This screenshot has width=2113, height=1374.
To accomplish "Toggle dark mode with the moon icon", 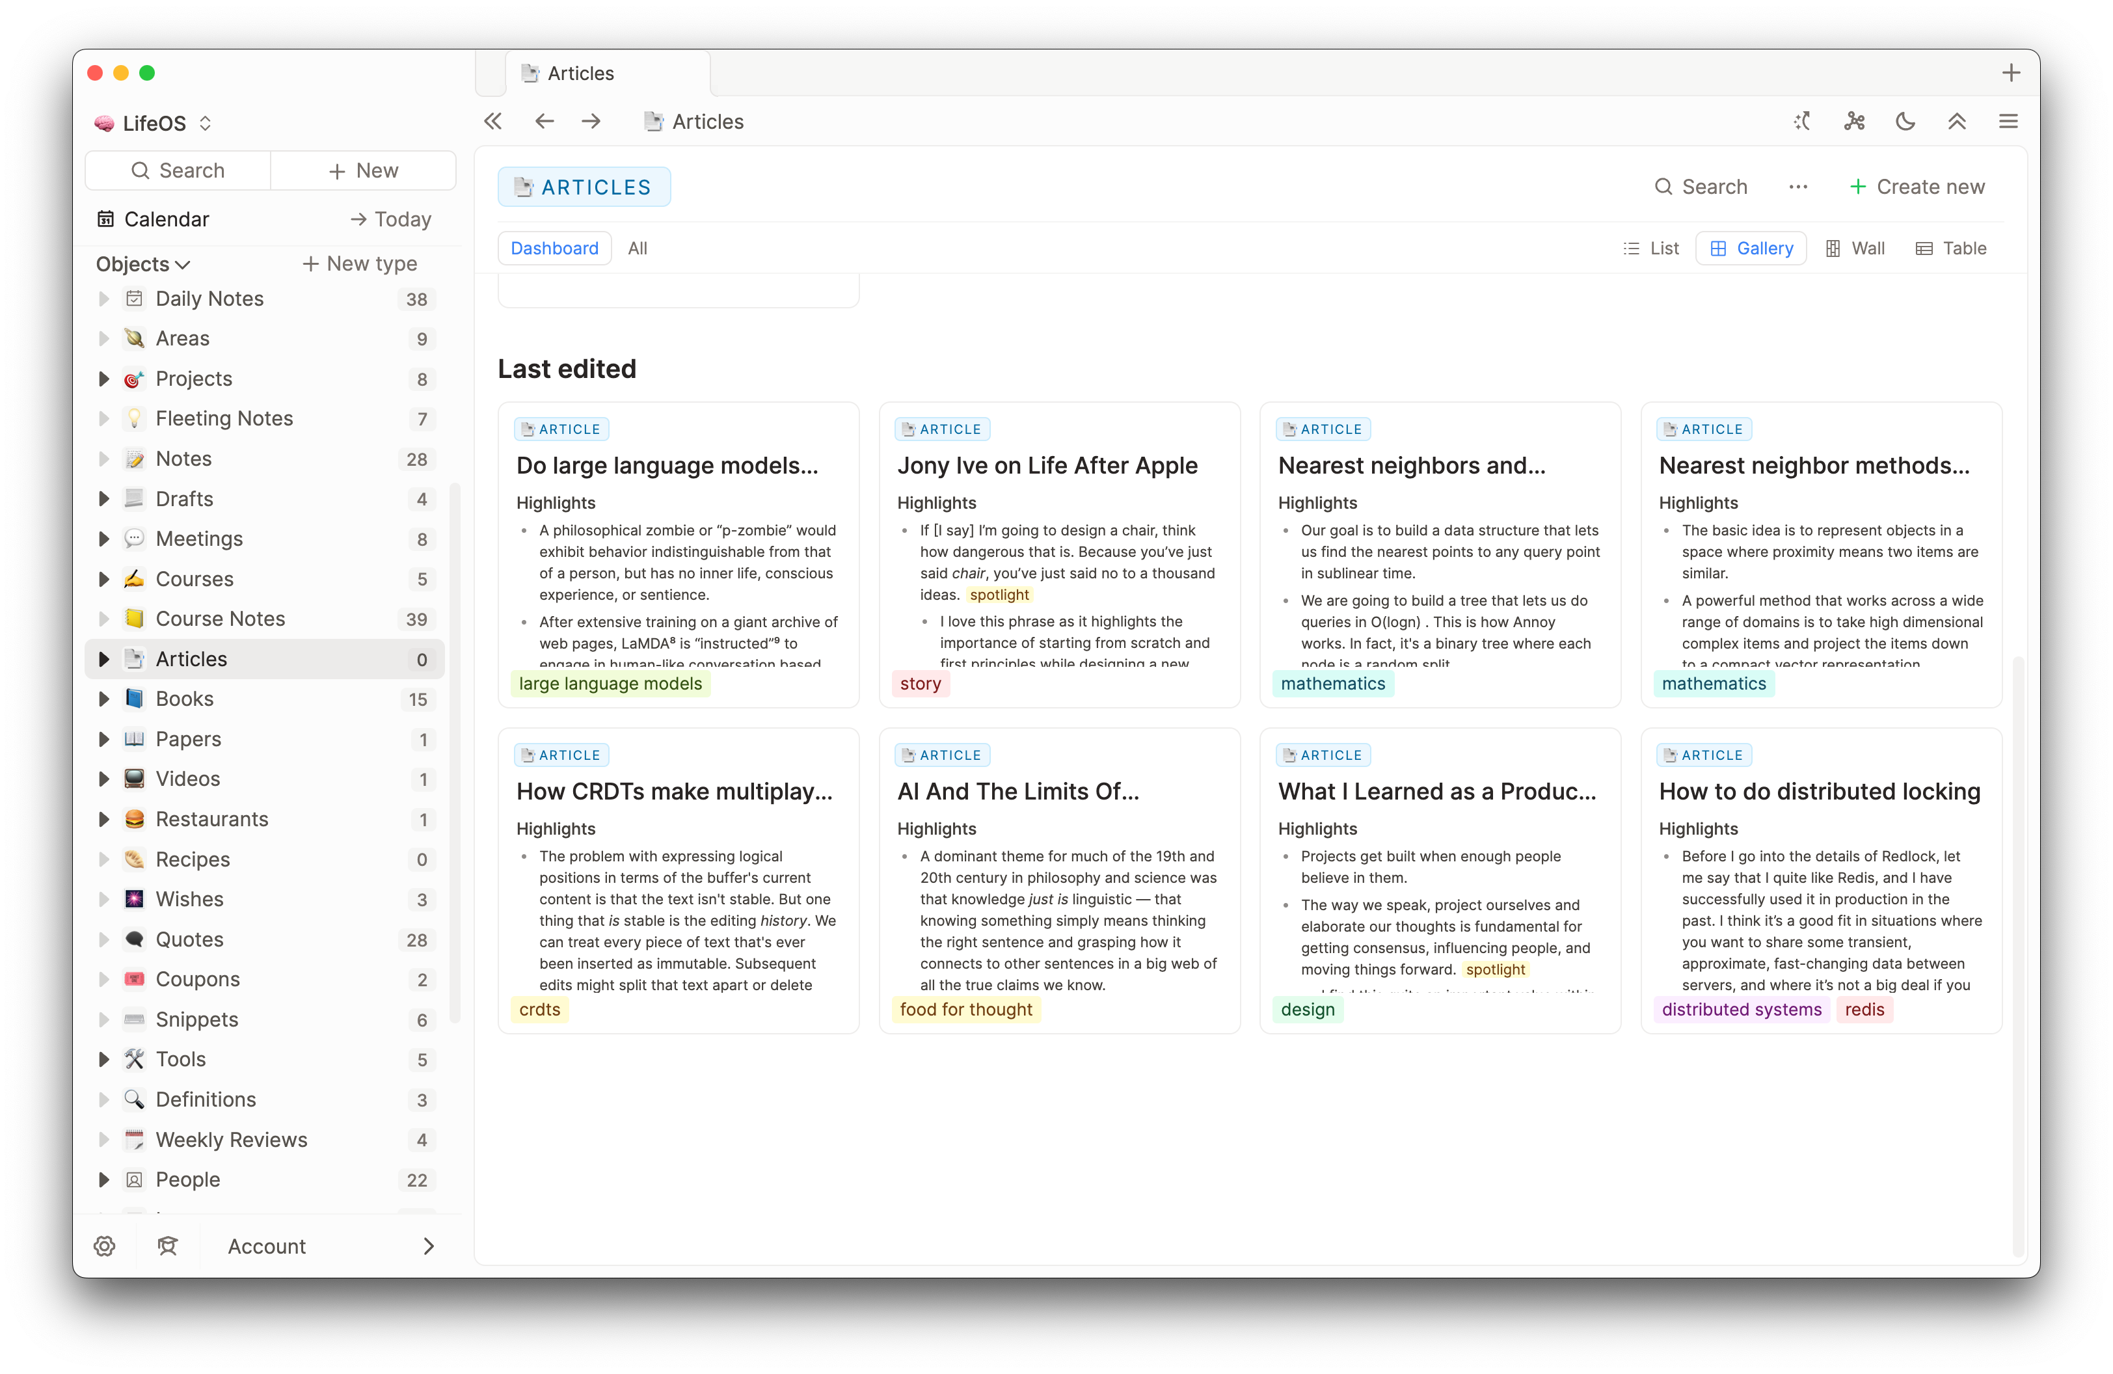I will point(1905,122).
